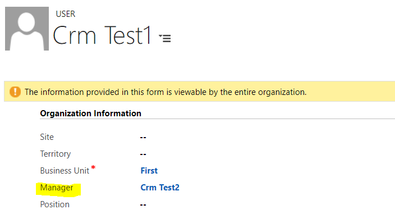395x214 pixels.
Task: Click the Site field label
Action: pos(47,137)
